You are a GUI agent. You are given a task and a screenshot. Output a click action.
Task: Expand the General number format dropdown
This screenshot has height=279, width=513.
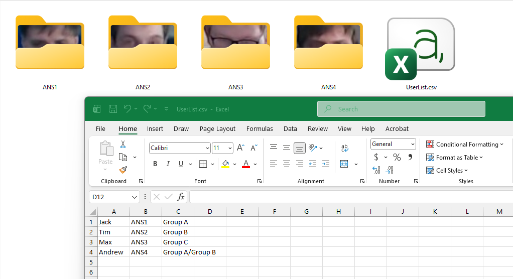pos(413,145)
